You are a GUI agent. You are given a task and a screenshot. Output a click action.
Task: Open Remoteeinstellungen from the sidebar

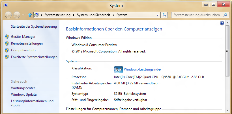click(27, 43)
